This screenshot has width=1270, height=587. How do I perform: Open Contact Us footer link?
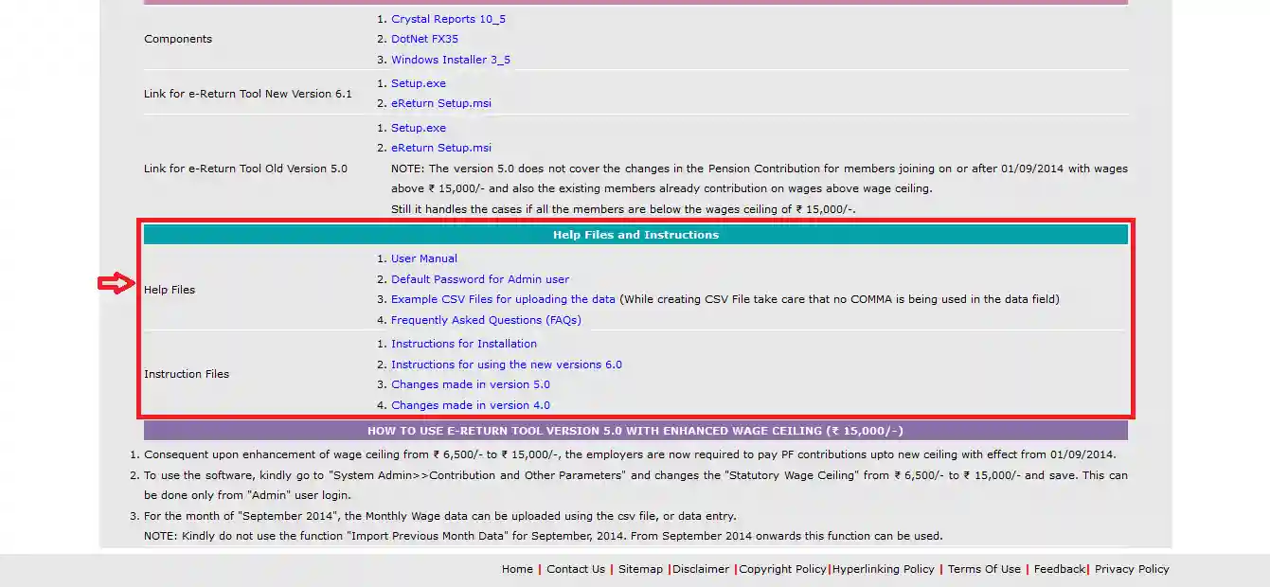[575, 569]
